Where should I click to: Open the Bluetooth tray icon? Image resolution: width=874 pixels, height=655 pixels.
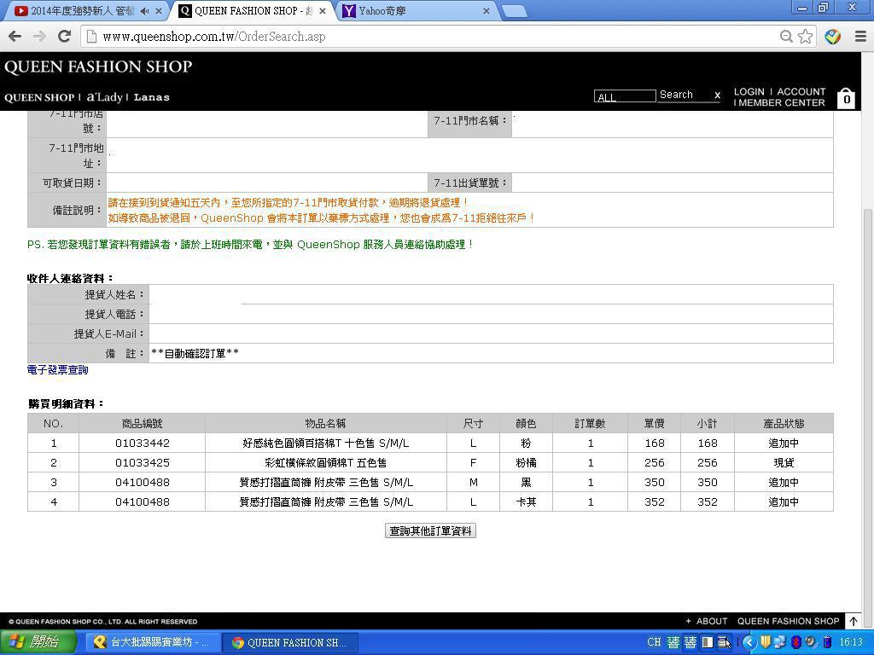coord(796,642)
